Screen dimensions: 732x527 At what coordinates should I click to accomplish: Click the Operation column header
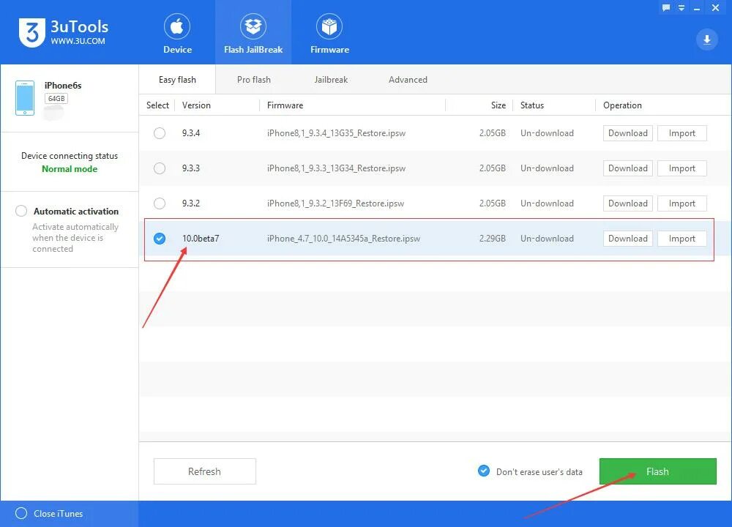[621, 105]
